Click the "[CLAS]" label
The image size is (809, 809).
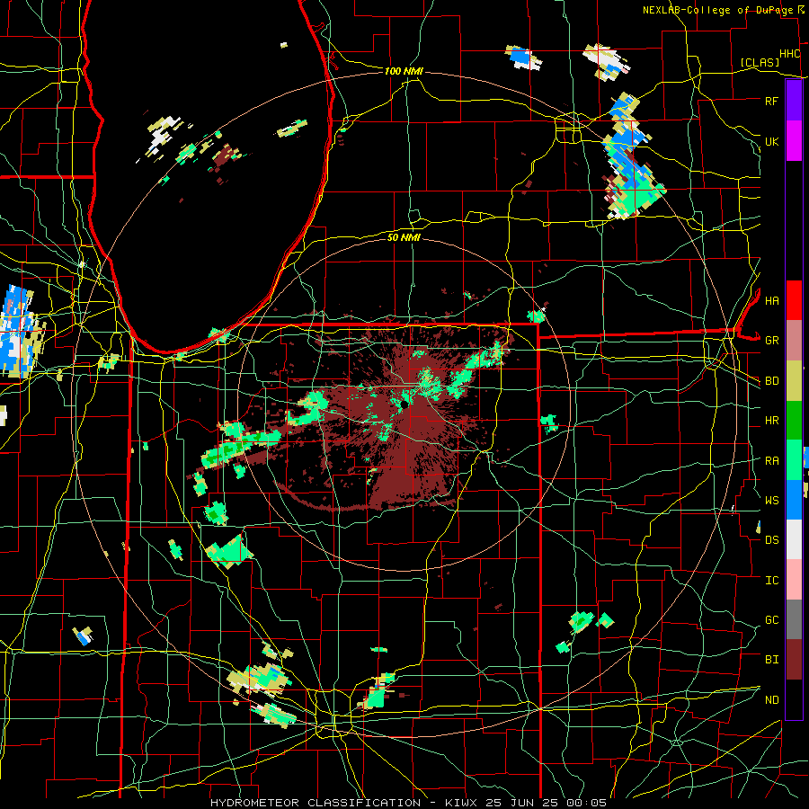pos(760,62)
